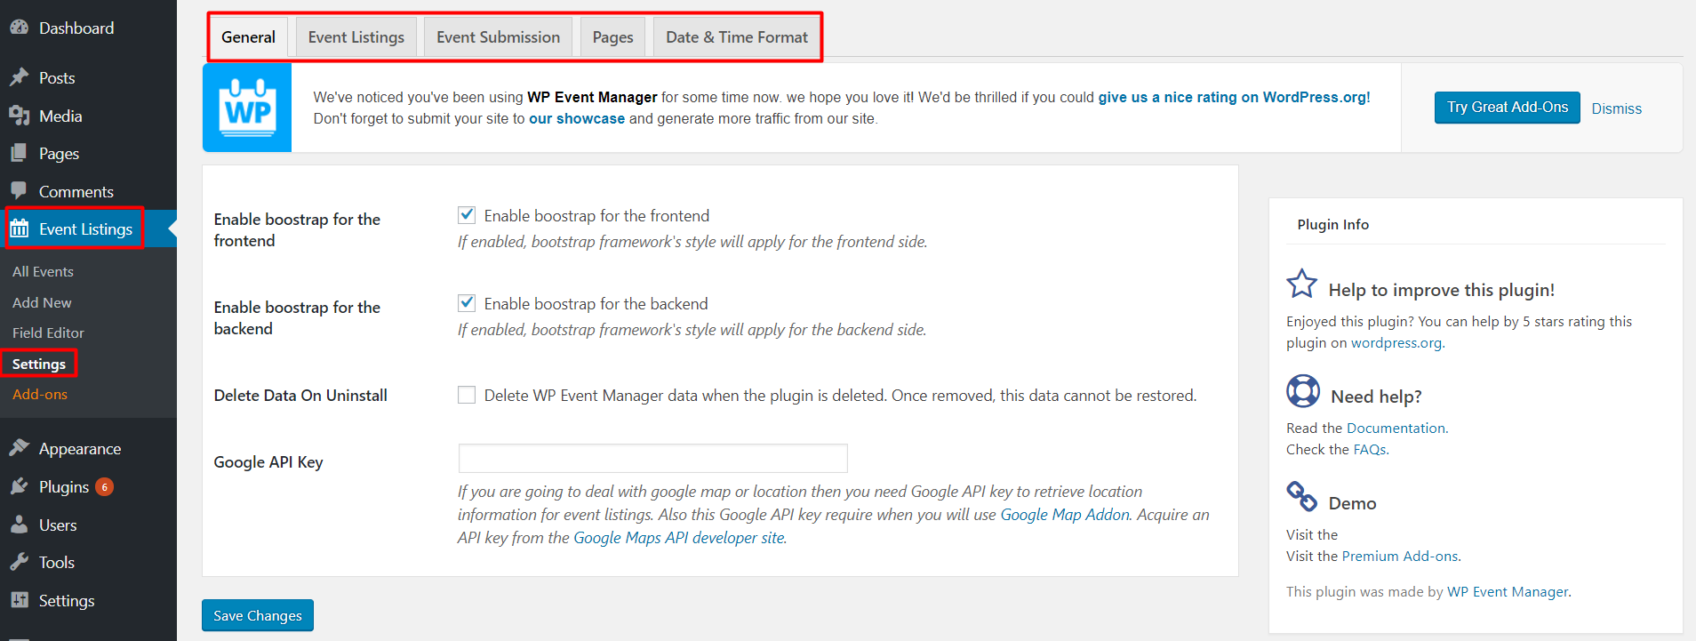This screenshot has width=1696, height=641.
Task: Open the WP Event Manager credit link
Action: click(1508, 591)
